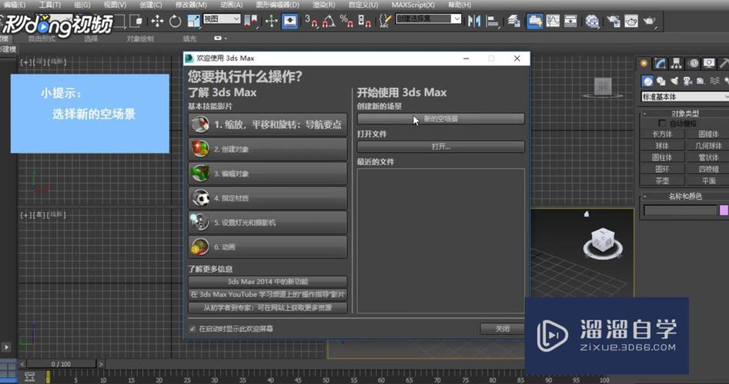This screenshot has height=384, width=729.
Task: Toggle the Percent Snap icon
Action: click(346, 21)
